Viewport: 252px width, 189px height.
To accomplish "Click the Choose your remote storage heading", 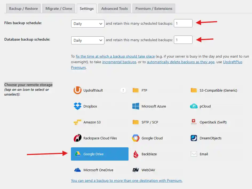I will click(28, 85).
